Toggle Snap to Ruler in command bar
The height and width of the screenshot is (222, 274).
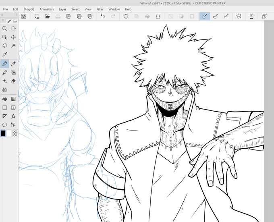(205, 17)
